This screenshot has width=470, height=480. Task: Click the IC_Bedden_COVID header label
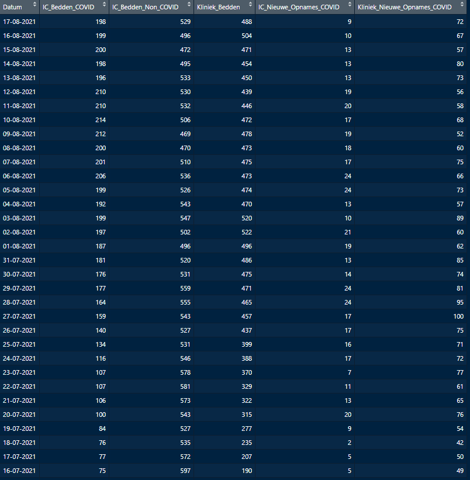68,7
